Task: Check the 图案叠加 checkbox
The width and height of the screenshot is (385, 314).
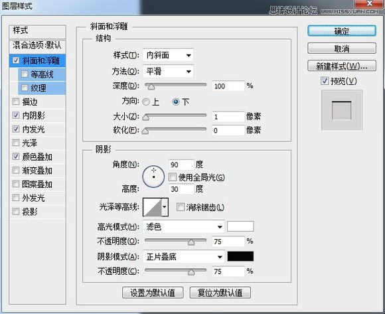Action: tap(16, 184)
